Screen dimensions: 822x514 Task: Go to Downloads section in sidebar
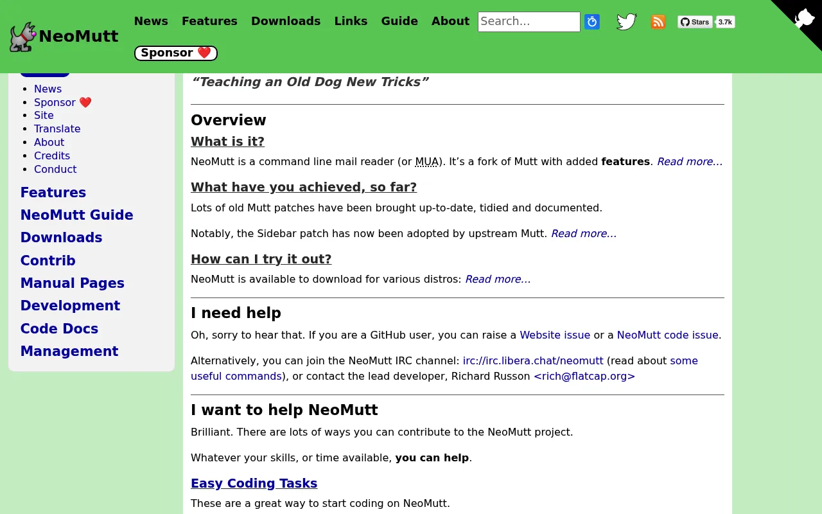point(62,238)
